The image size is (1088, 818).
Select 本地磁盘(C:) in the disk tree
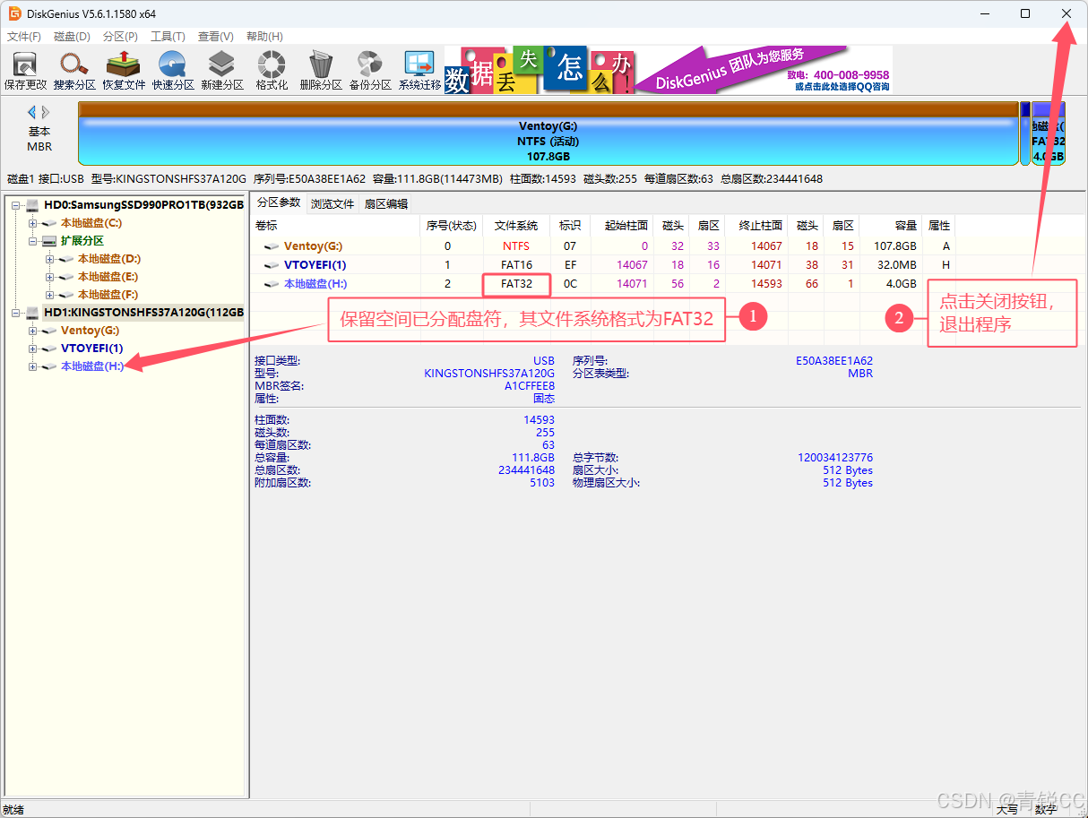pyautogui.click(x=91, y=223)
